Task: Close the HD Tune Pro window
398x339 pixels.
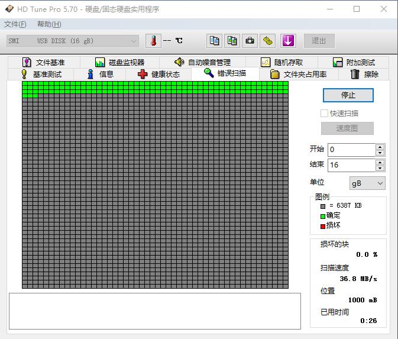Action: (384, 9)
